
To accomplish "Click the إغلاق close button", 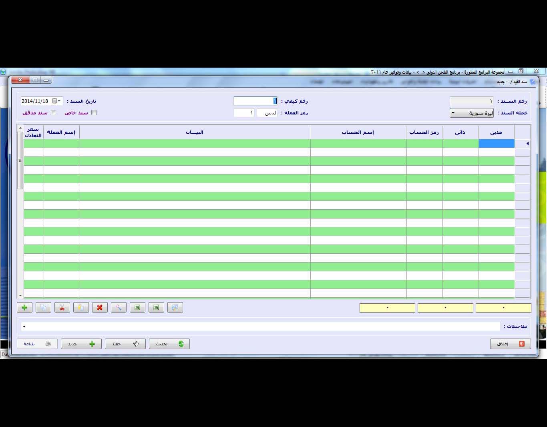I will click(x=510, y=344).
